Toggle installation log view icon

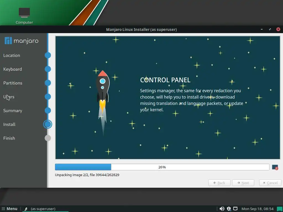(x=275, y=167)
